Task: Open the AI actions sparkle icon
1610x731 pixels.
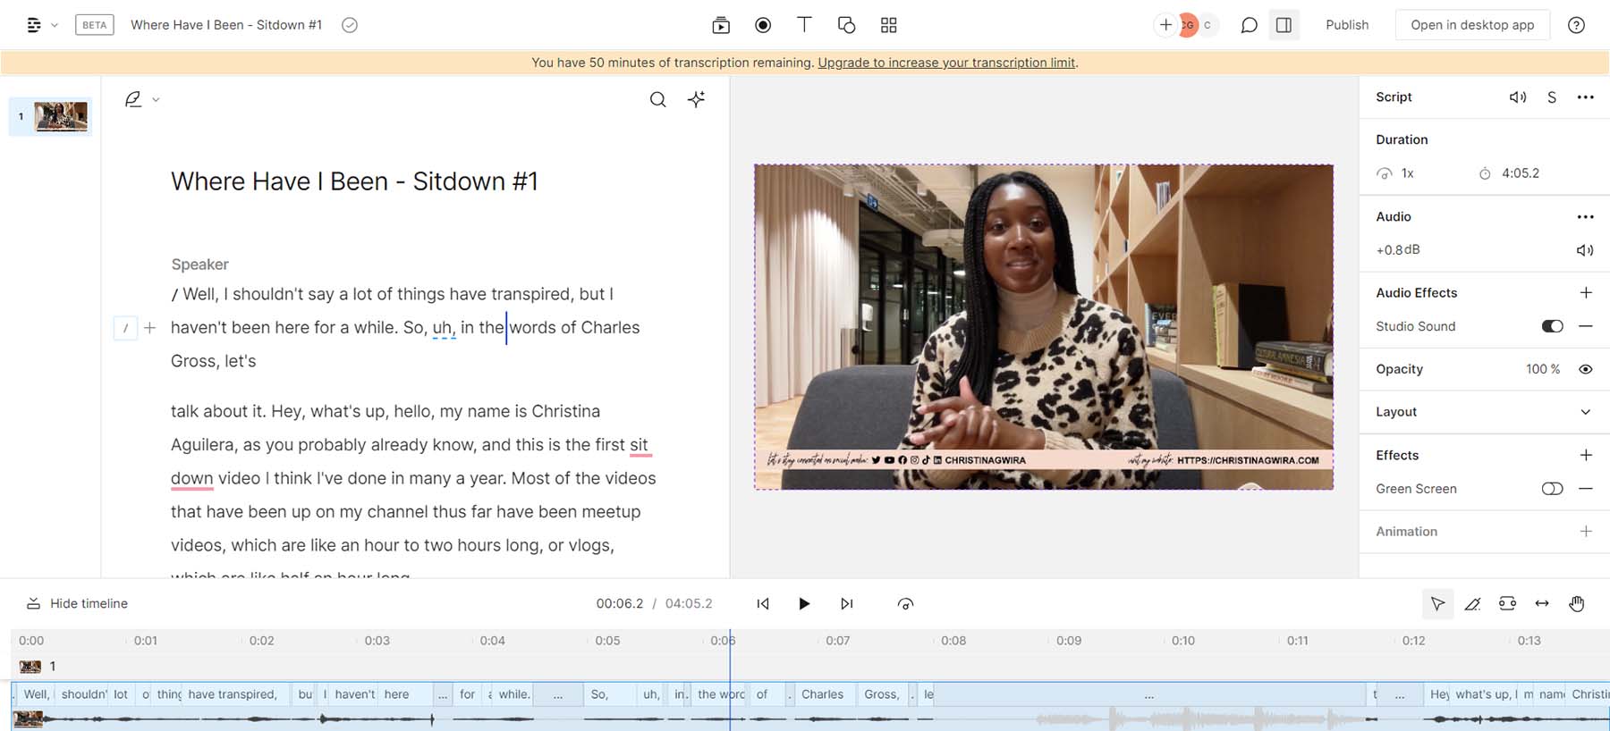Action: pos(696,99)
